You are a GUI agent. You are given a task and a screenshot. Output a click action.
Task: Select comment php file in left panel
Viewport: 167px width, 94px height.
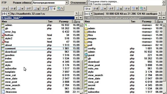(x=40, y=49)
